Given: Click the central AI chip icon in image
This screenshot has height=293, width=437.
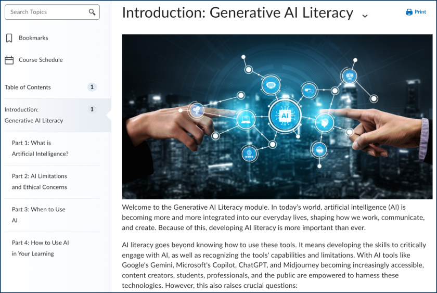Looking at the screenshot, I should [x=285, y=115].
